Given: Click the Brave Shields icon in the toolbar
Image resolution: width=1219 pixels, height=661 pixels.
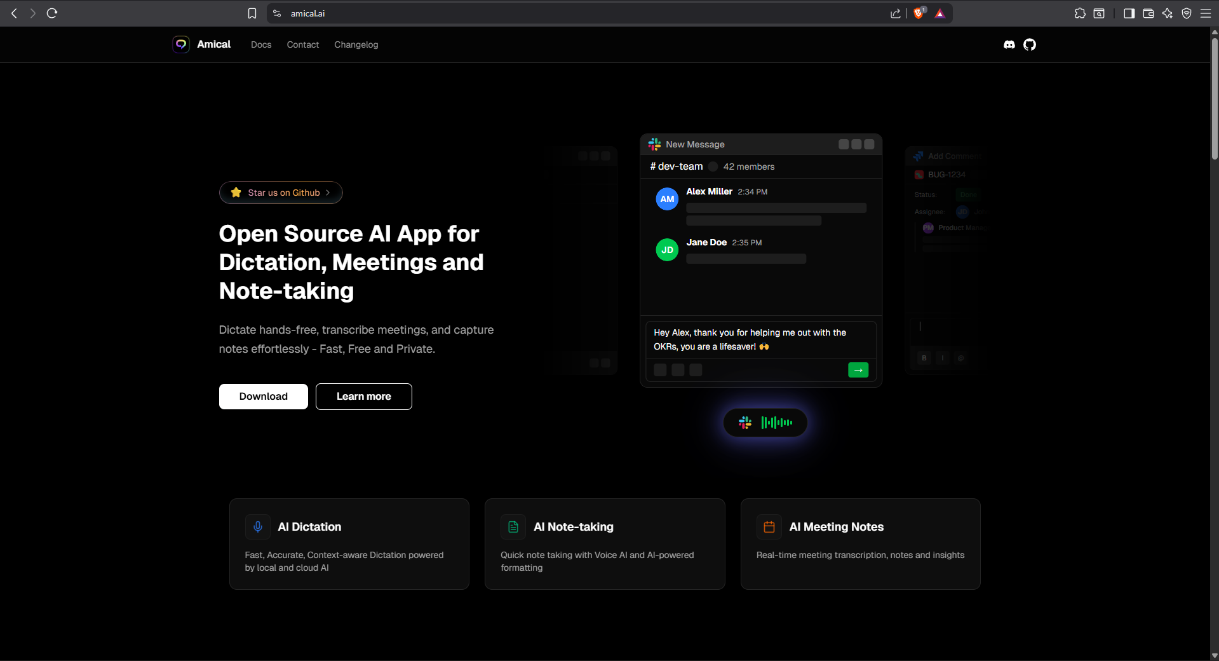Looking at the screenshot, I should coord(919,13).
